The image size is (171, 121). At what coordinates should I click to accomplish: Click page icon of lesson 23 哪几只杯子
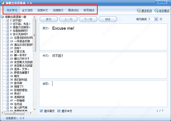tap(7, 59)
